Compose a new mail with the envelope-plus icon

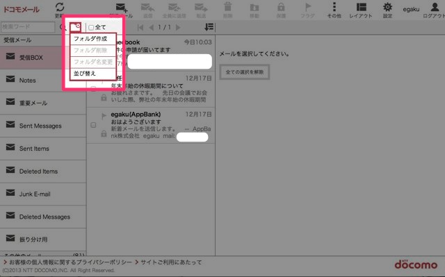click(x=122, y=8)
